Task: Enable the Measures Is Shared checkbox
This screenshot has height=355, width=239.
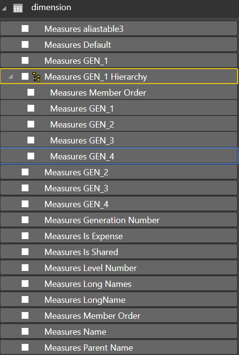Action: point(25,252)
